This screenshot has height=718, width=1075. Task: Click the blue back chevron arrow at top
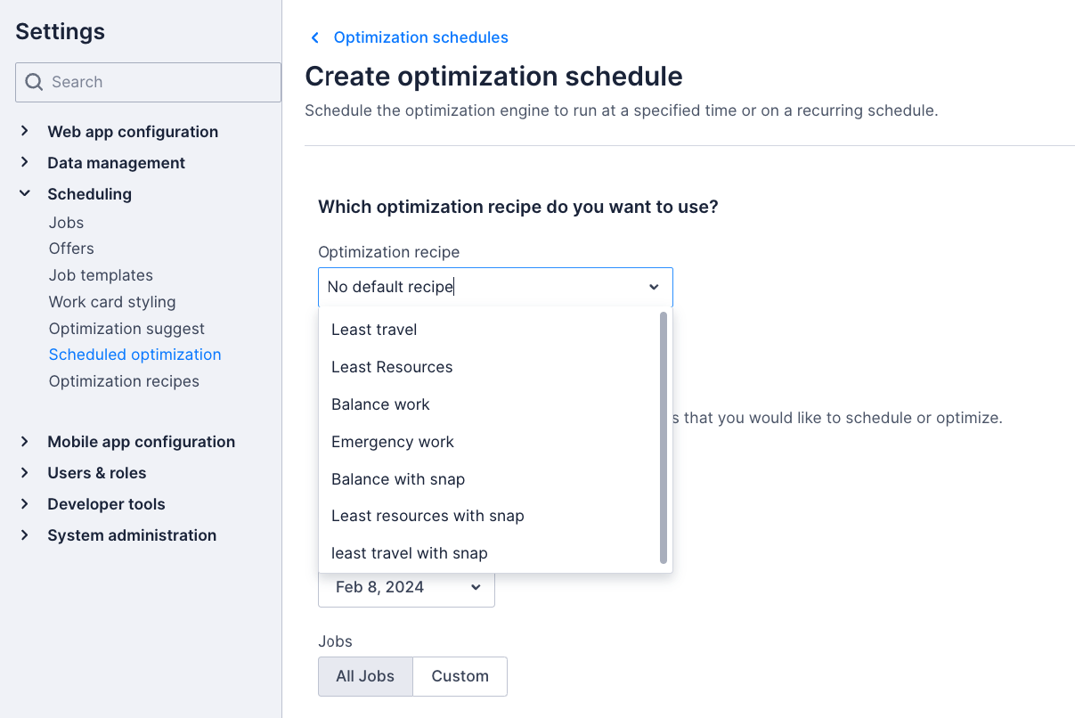pos(314,37)
